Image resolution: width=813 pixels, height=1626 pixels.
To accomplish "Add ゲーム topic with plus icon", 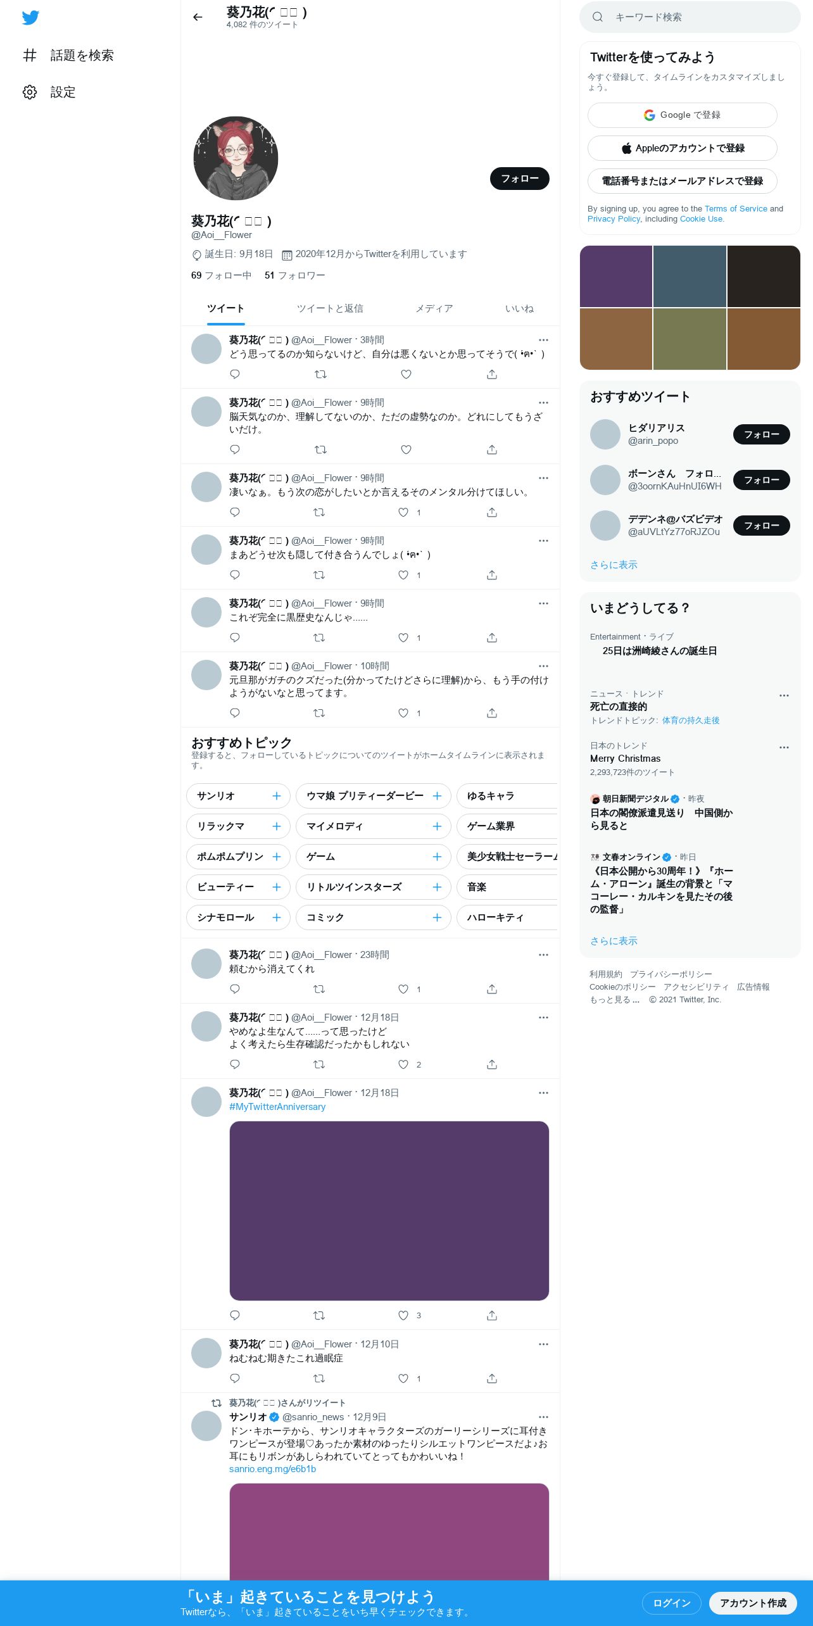I will [x=437, y=857].
